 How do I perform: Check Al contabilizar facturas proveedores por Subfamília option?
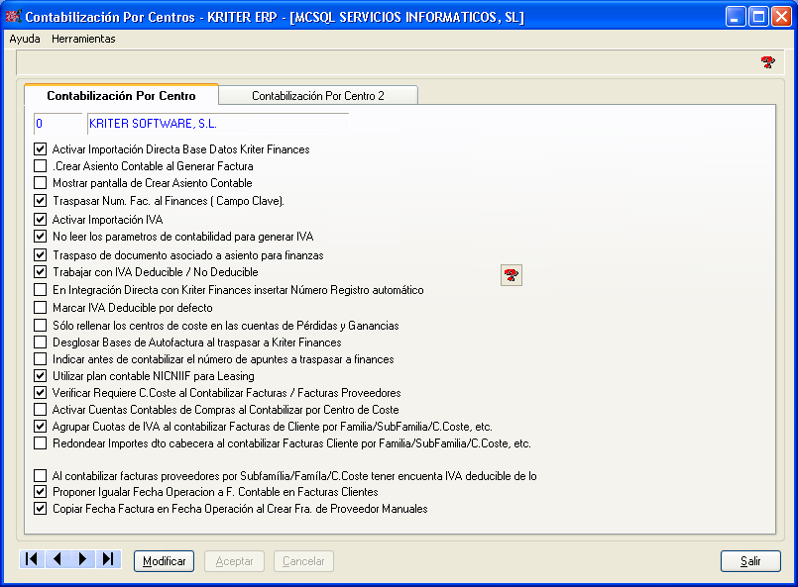pos(41,476)
